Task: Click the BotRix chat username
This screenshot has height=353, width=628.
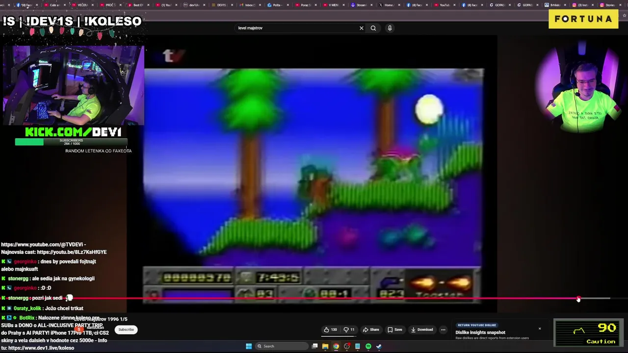Action: pos(27,318)
